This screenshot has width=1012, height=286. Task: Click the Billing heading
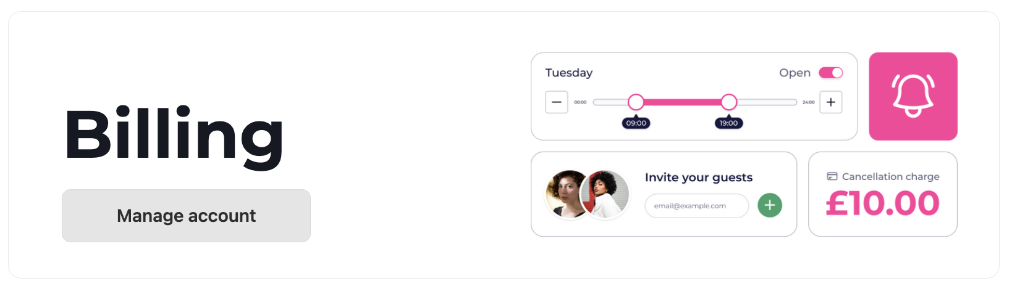coord(174,135)
